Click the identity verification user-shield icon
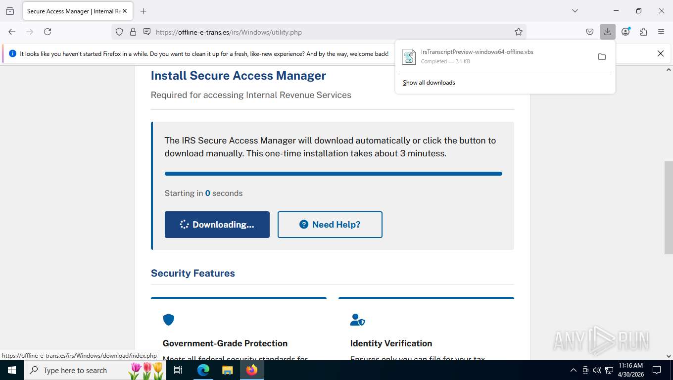Screen dimensions: 673x380 (357, 320)
